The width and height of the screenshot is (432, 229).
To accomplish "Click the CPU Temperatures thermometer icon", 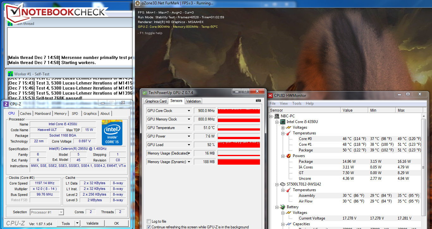I will [x=288, y=133].
